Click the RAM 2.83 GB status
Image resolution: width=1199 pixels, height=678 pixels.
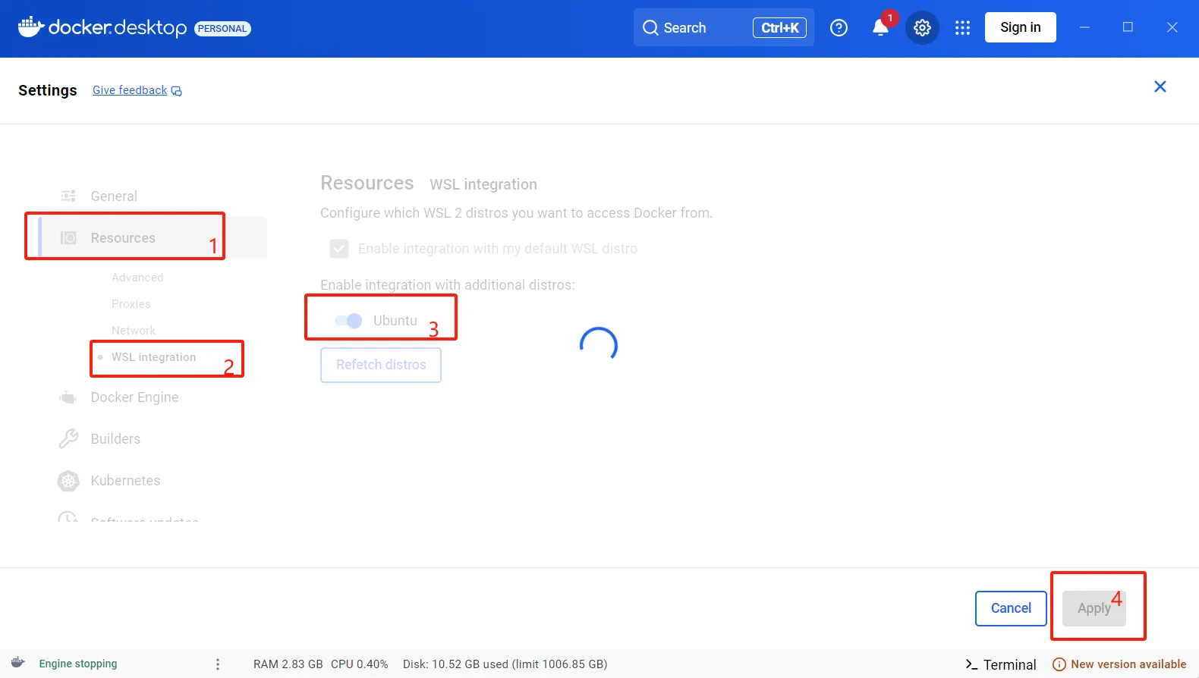288,664
